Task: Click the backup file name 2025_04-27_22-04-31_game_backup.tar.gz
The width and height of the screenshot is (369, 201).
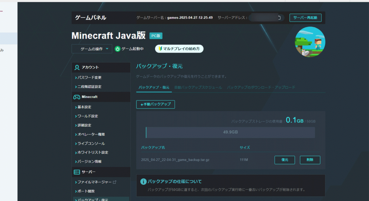Action: tap(175, 160)
